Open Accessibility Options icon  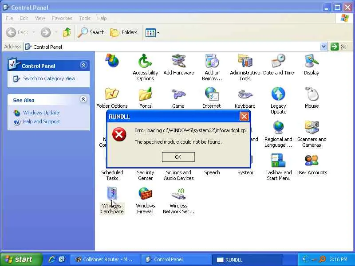point(145,67)
